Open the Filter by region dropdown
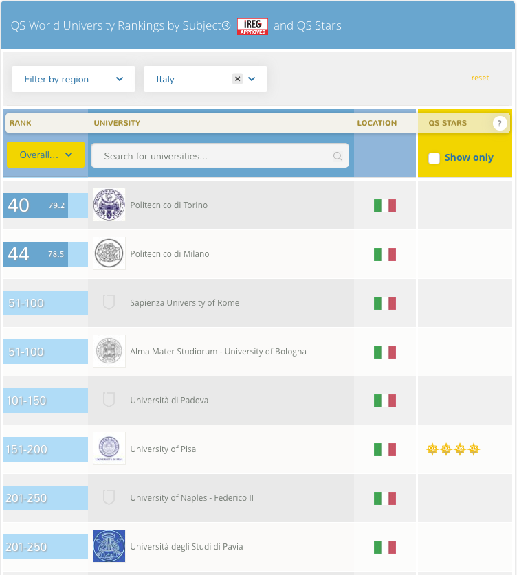 (74, 79)
